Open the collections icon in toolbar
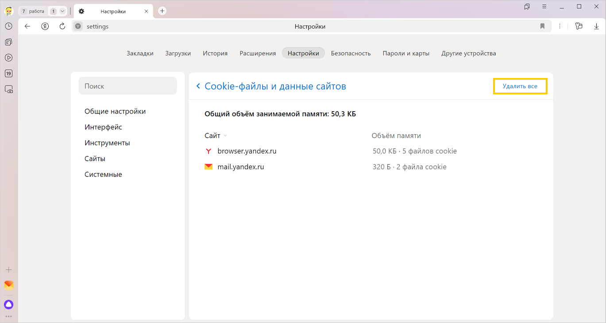Screen dimensions: 606x323 [579, 27]
